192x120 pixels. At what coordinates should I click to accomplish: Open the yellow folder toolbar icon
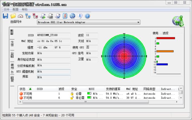pos(13,16)
